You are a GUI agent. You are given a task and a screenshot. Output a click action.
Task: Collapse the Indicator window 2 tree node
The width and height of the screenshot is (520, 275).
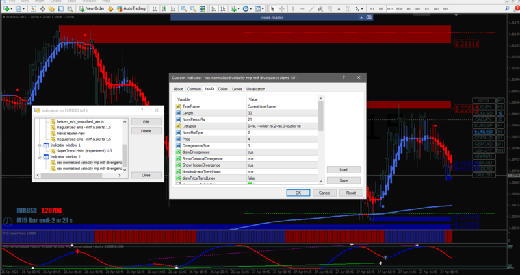click(x=39, y=156)
